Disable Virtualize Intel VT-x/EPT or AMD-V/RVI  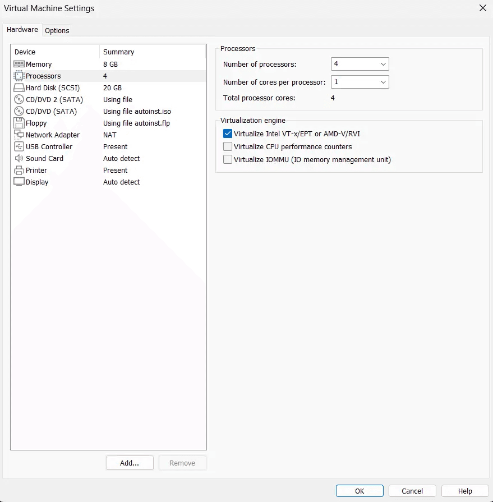228,133
